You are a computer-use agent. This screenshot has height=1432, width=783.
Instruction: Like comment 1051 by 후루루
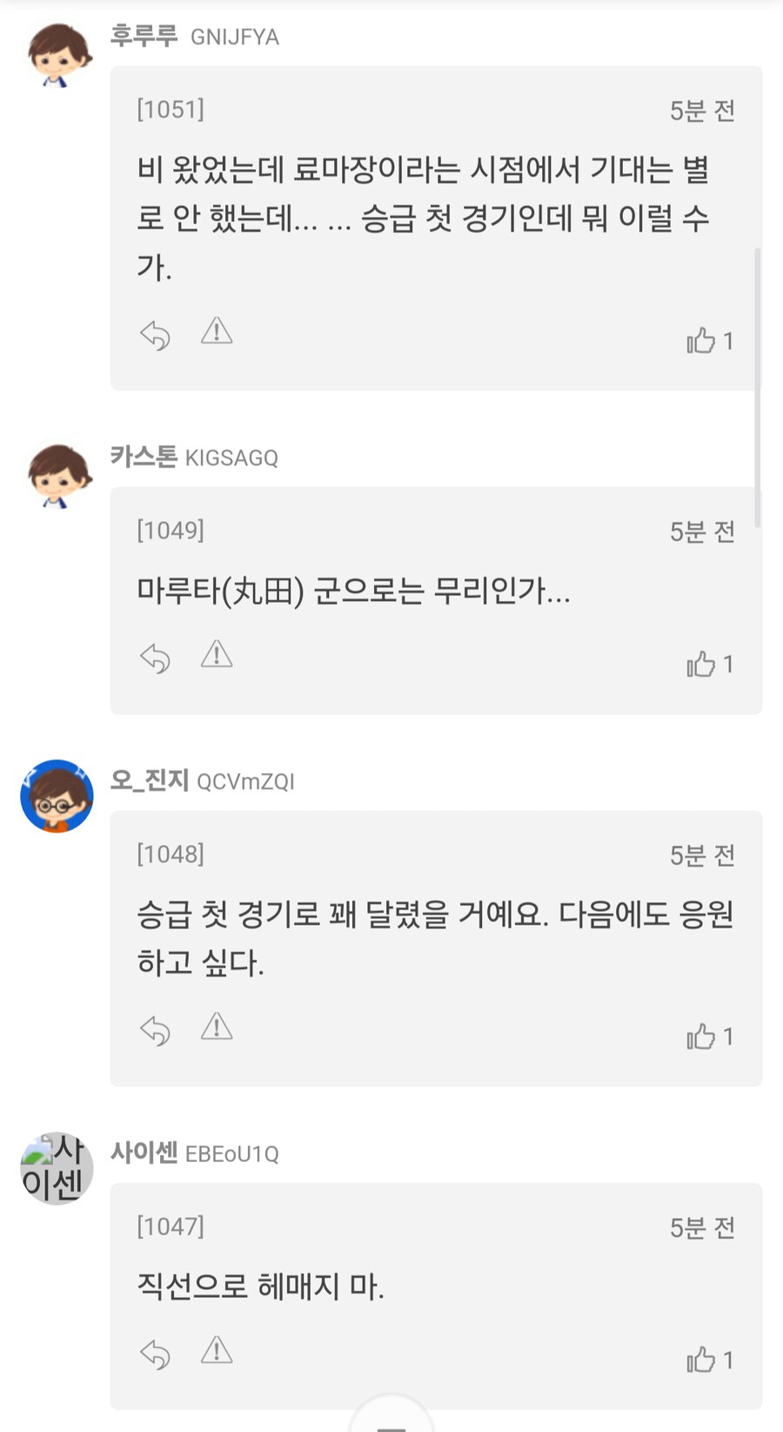pyautogui.click(x=700, y=341)
